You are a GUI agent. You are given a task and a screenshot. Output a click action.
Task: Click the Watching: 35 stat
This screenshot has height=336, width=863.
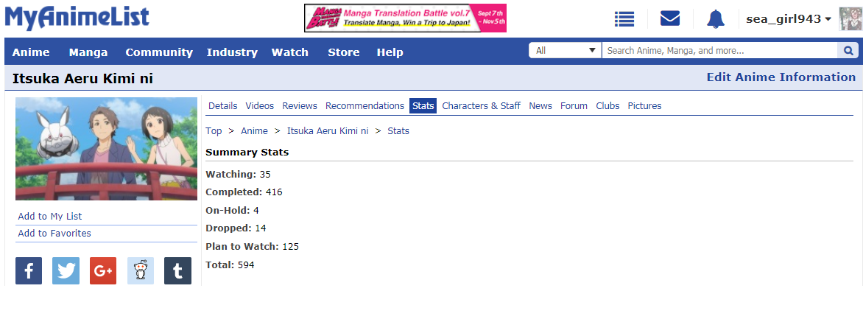point(239,175)
